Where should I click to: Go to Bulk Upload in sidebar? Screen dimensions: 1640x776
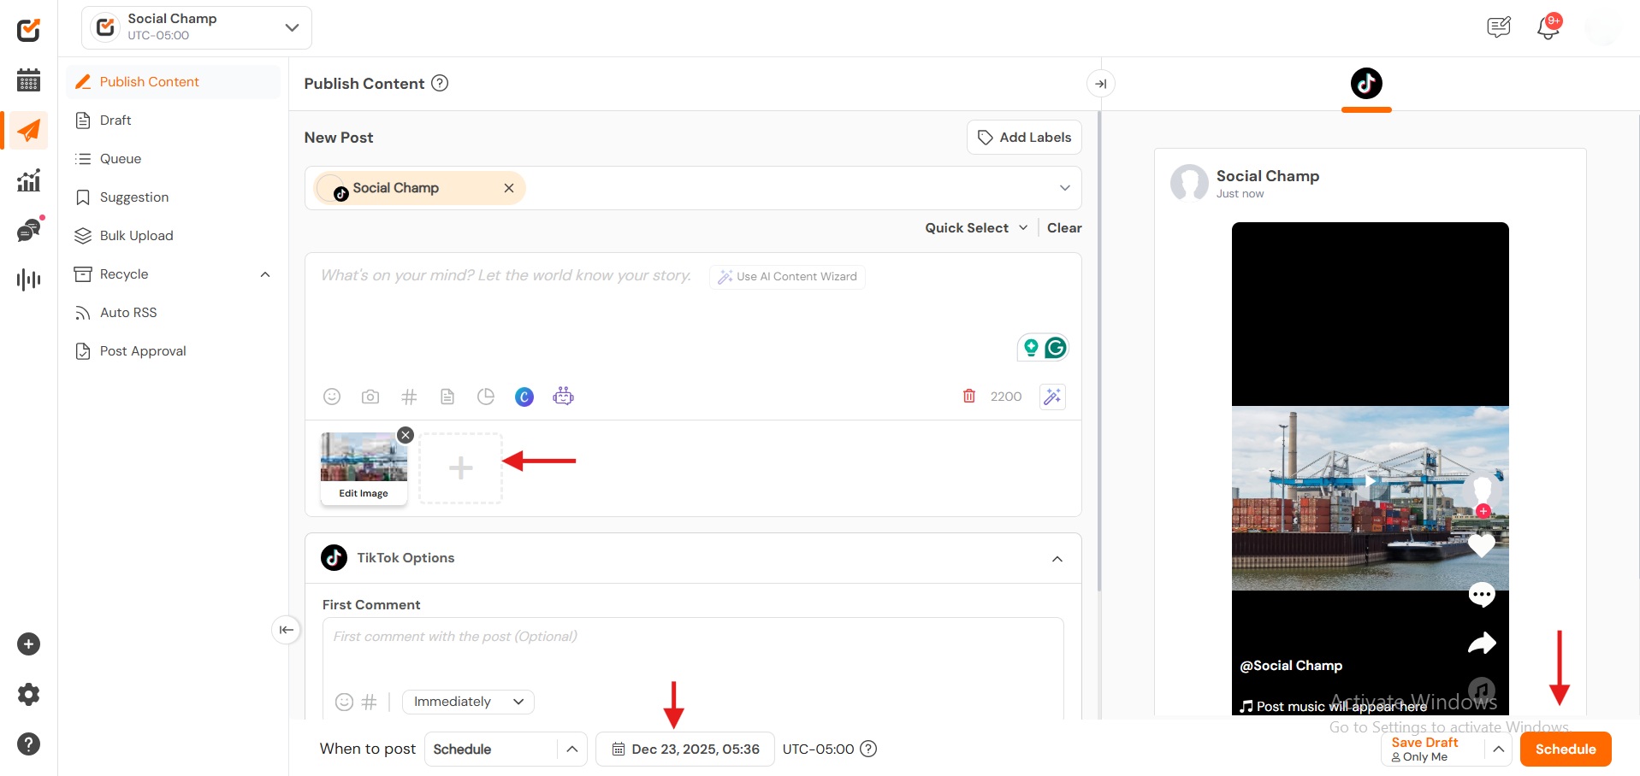pyautogui.click(x=136, y=236)
